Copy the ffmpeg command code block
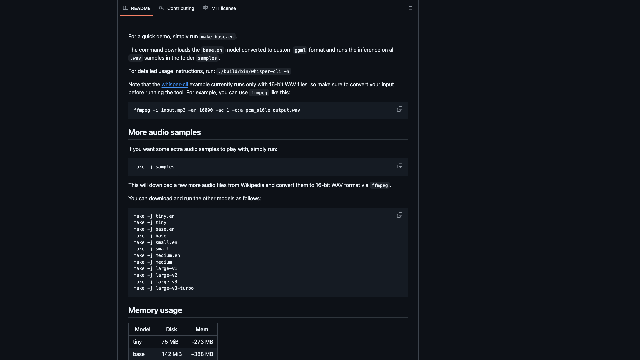The image size is (640, 360). pos(400,109)
